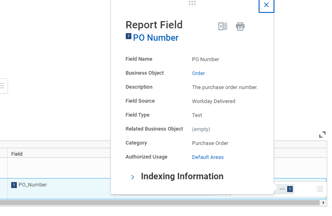This screenshot has width=332, height=216.
Task: Click the Business Object label
Action: 145,73
